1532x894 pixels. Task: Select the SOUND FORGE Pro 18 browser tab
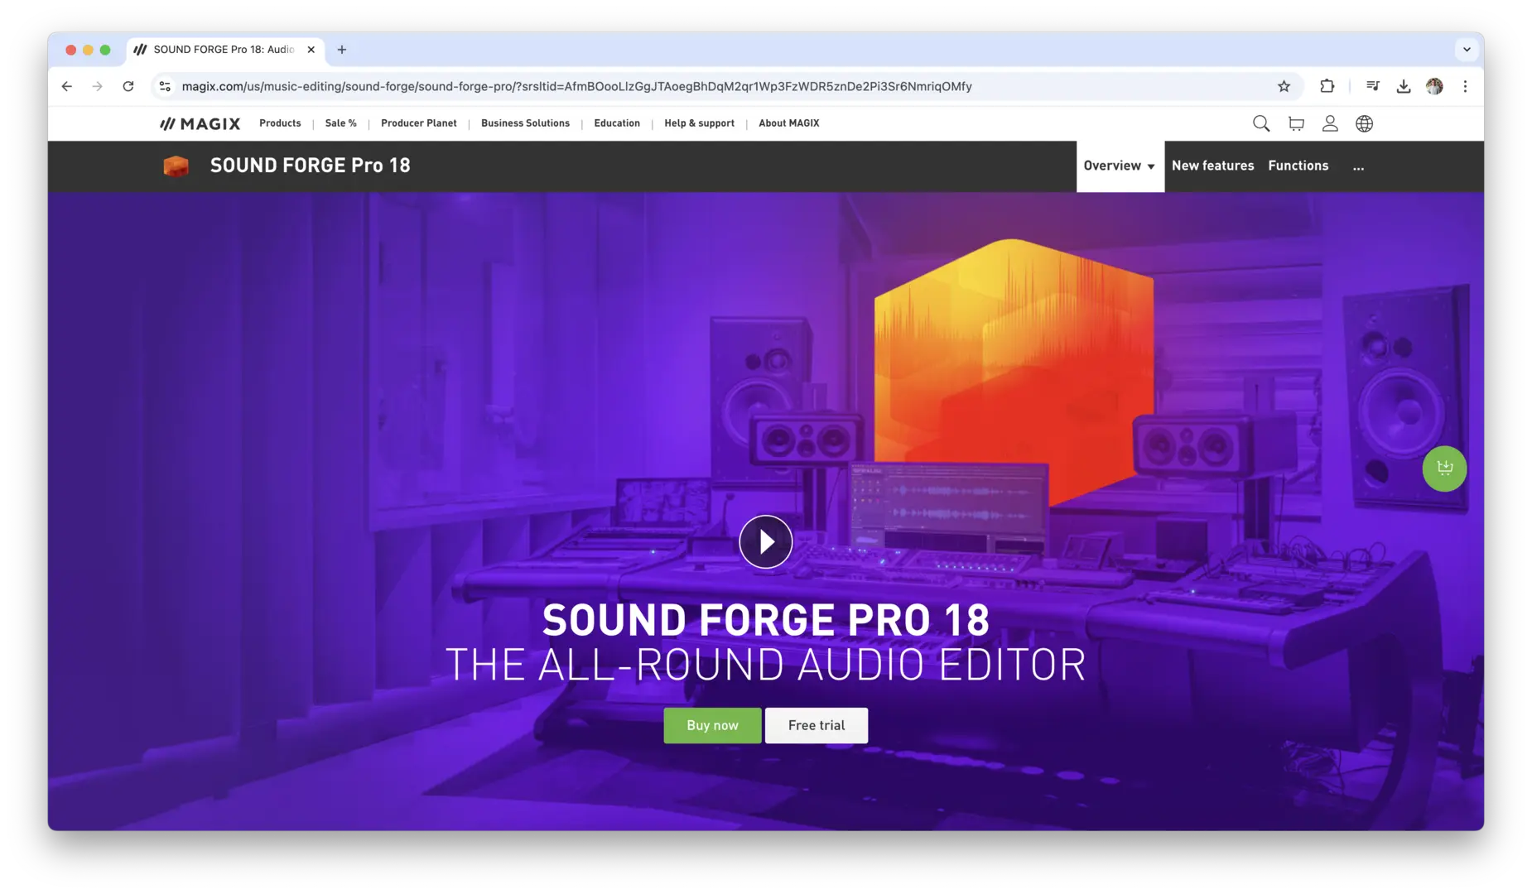[224, 50]
